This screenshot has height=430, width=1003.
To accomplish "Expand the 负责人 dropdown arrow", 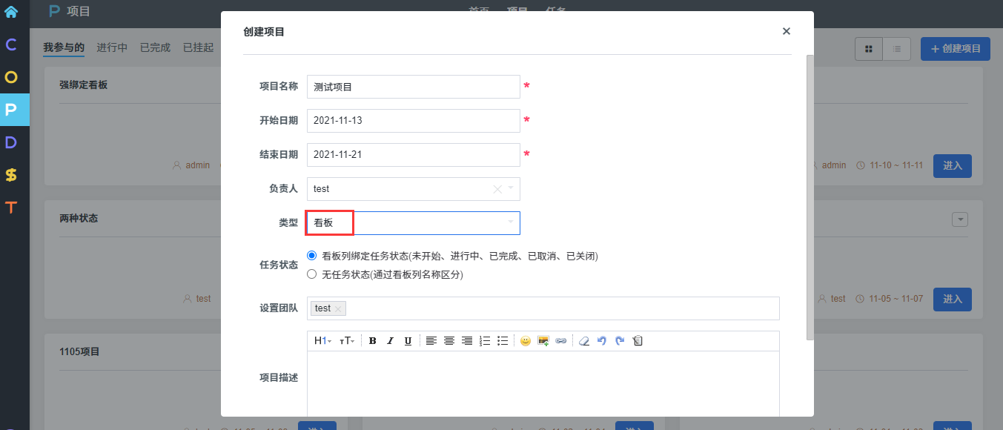I will coord(511,188).
